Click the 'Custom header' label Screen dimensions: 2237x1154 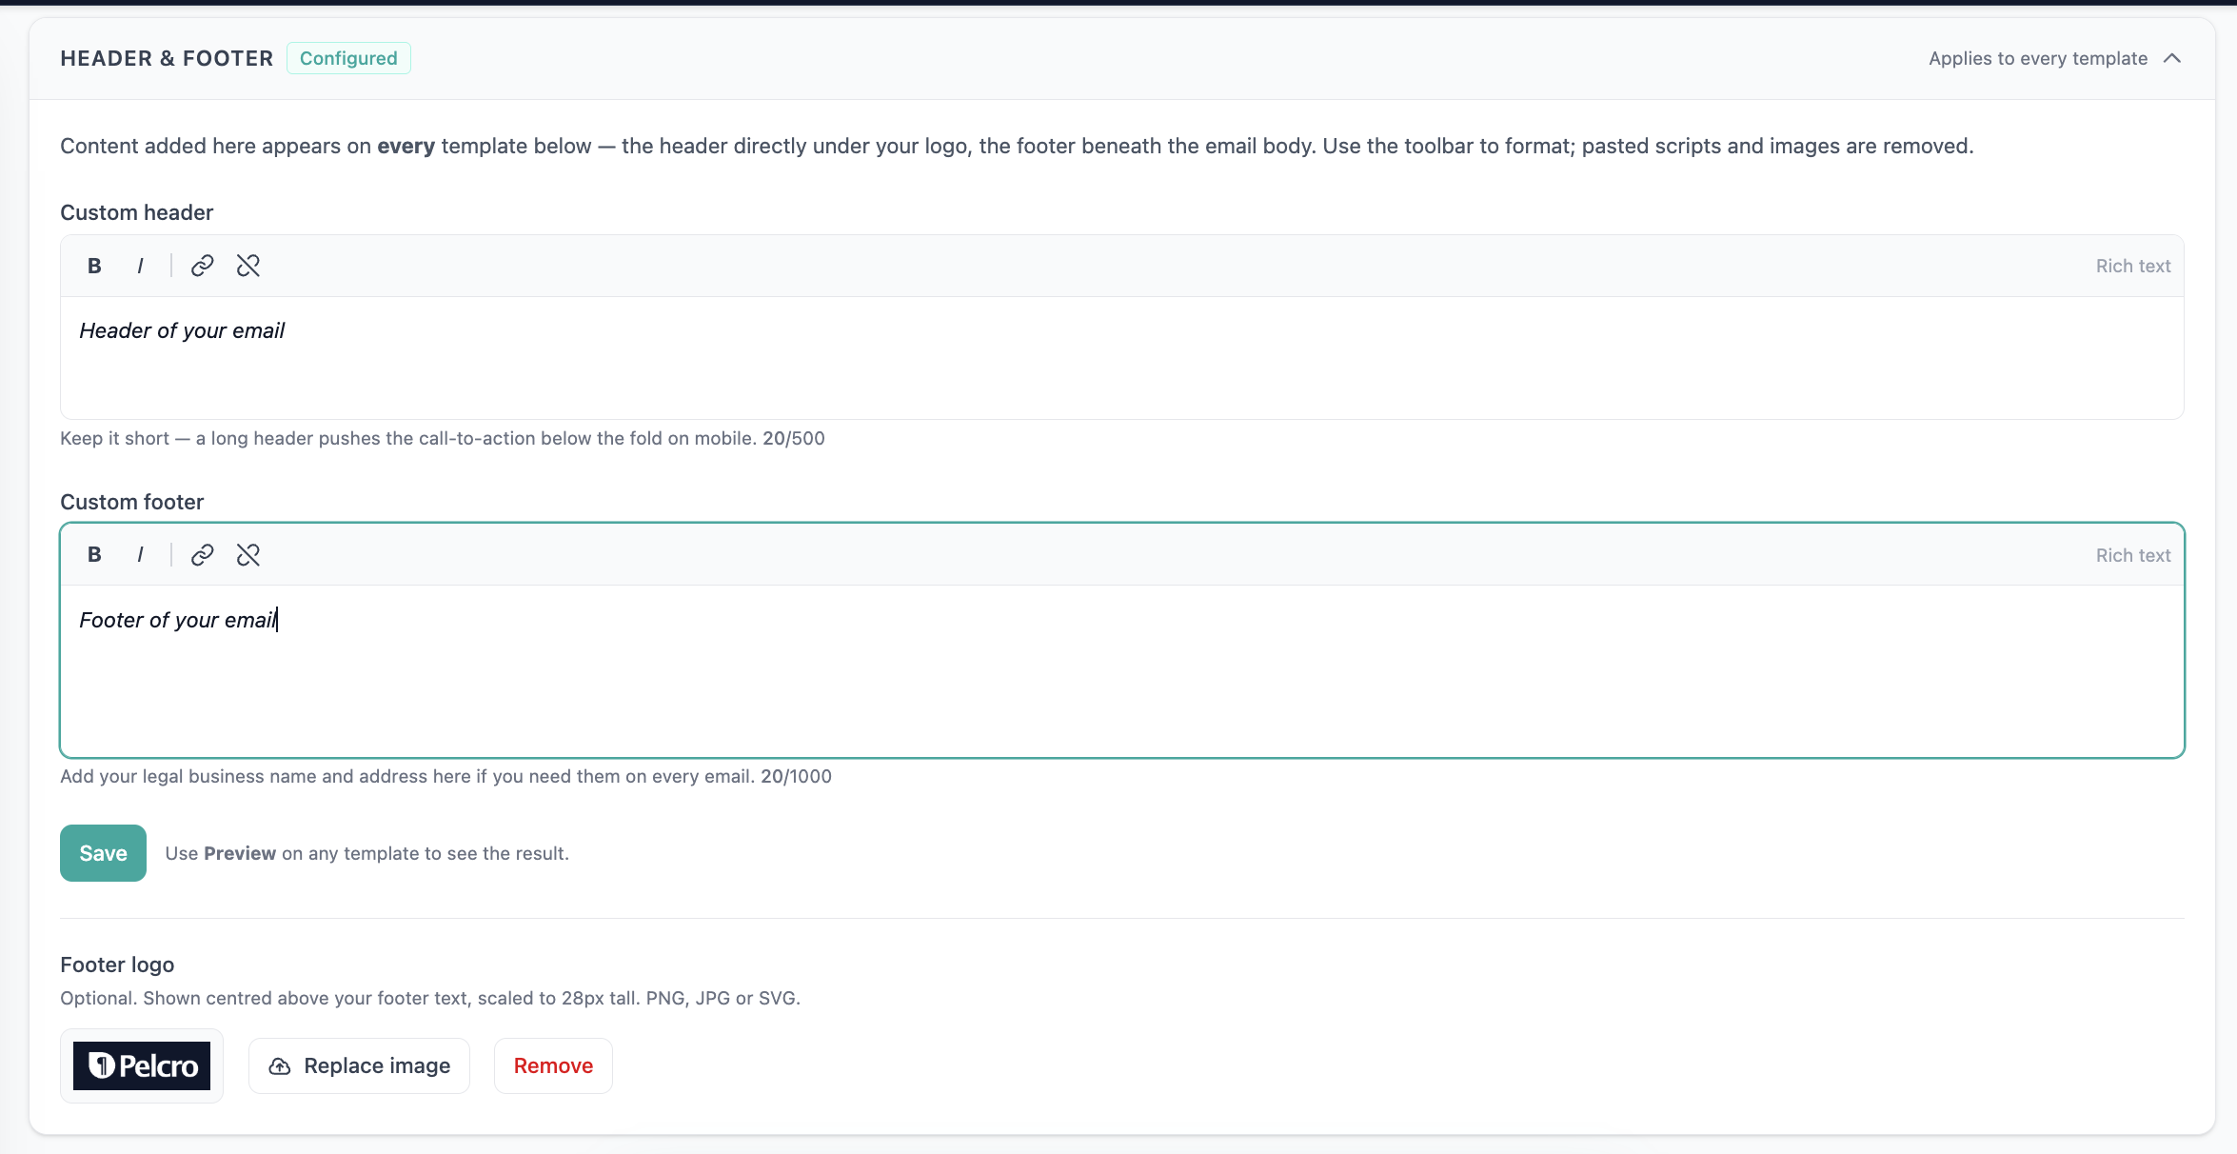pyautogui.click(x=136, y=212)
